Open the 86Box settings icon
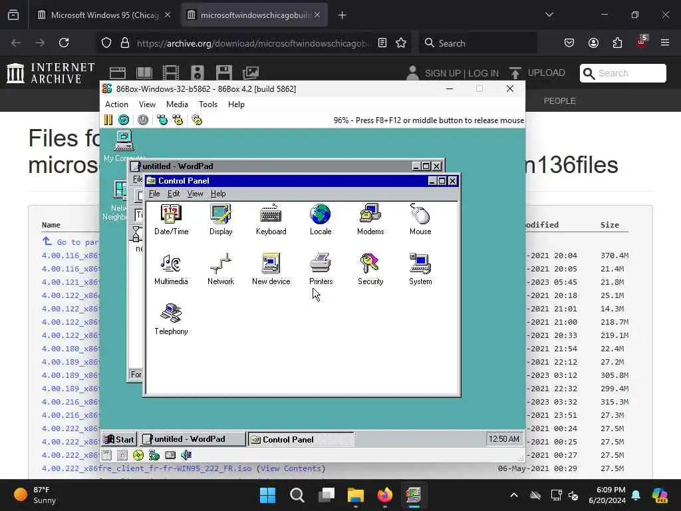The width and height of the screenshot is (681, 511). [x=197, y=120]
